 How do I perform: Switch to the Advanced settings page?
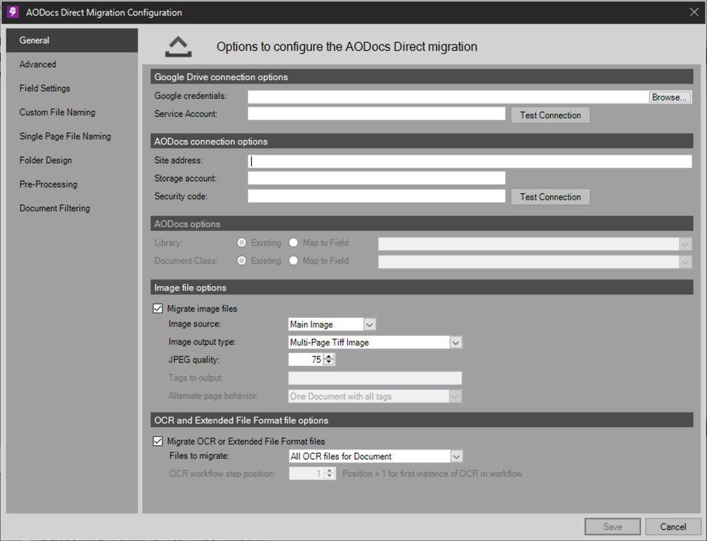pos(72,64)
